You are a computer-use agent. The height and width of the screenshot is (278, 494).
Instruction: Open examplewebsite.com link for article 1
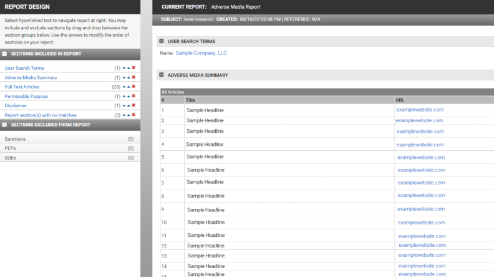(x=420, y=110)
